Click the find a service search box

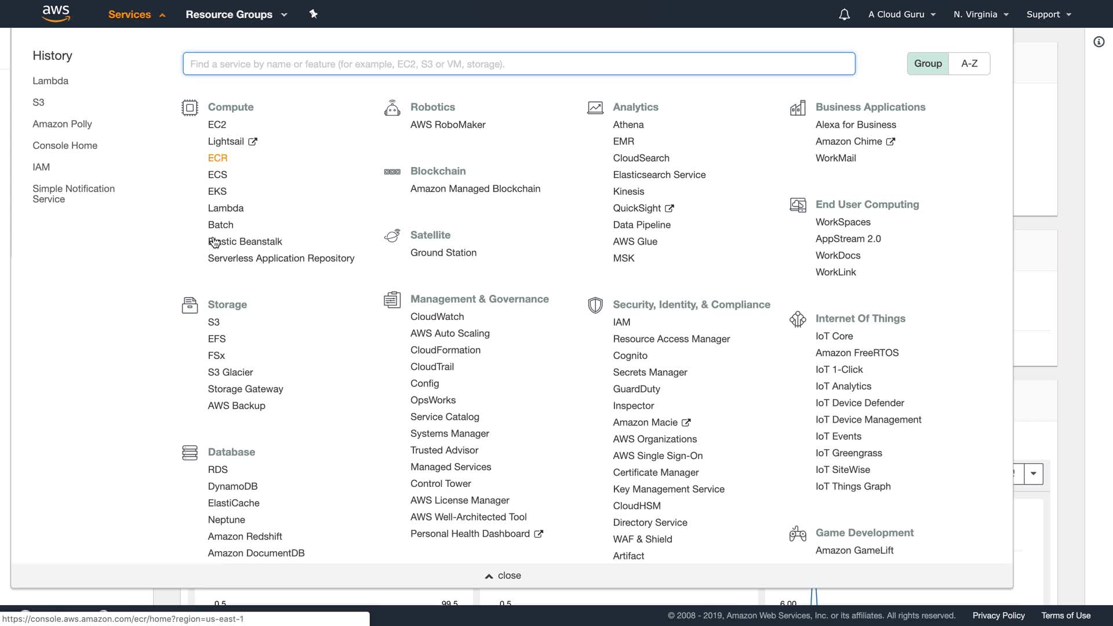tap(519, 64)
